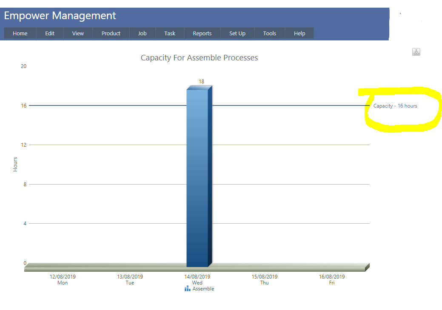The image size is (442, 310).
Task: Click the Assemble legend label
Action: (203, 289)
